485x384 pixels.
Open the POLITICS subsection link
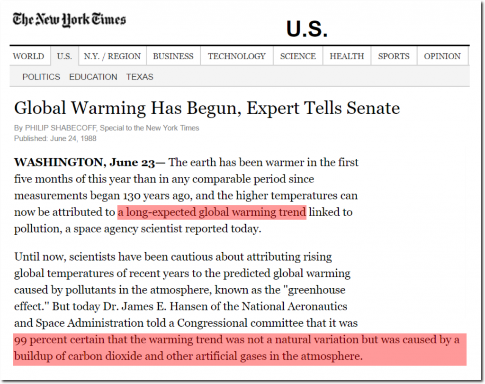41,77
